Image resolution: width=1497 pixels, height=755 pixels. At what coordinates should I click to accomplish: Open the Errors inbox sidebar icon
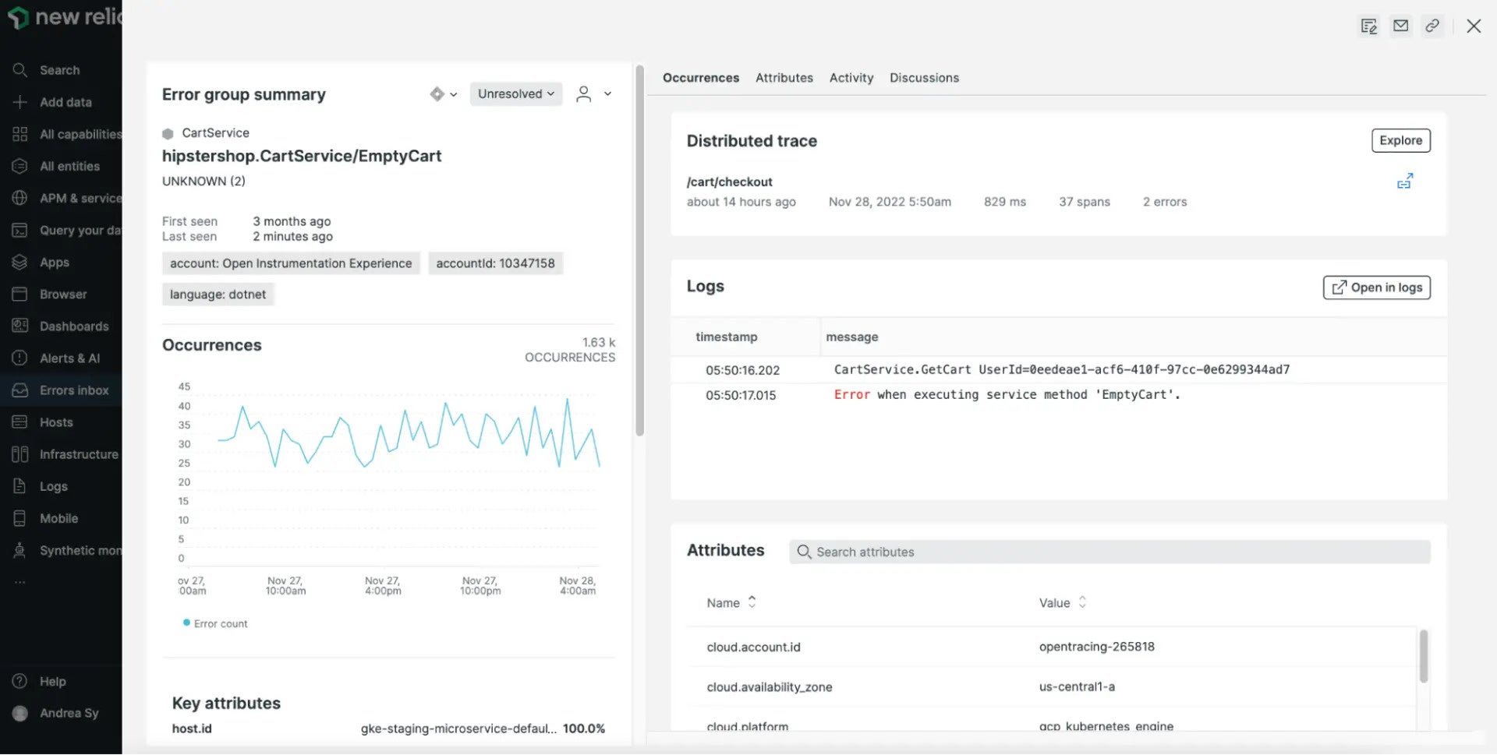(19, 390)
